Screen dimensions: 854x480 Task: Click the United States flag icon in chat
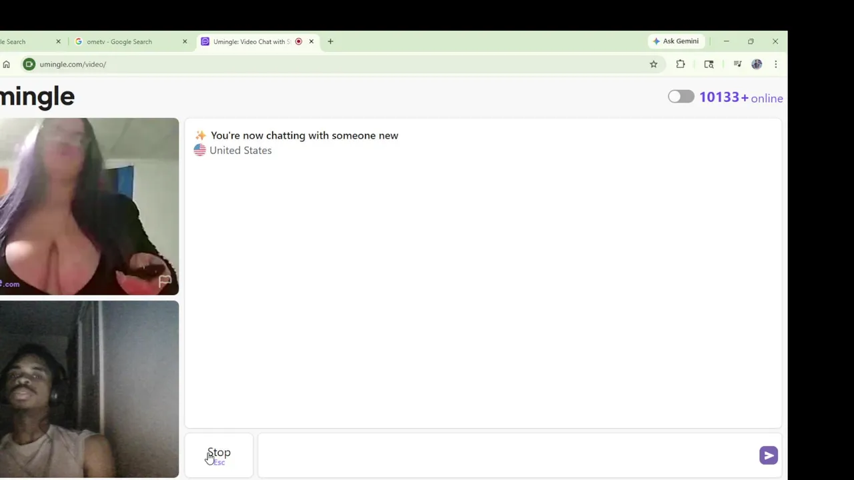[x=199, y=150]
